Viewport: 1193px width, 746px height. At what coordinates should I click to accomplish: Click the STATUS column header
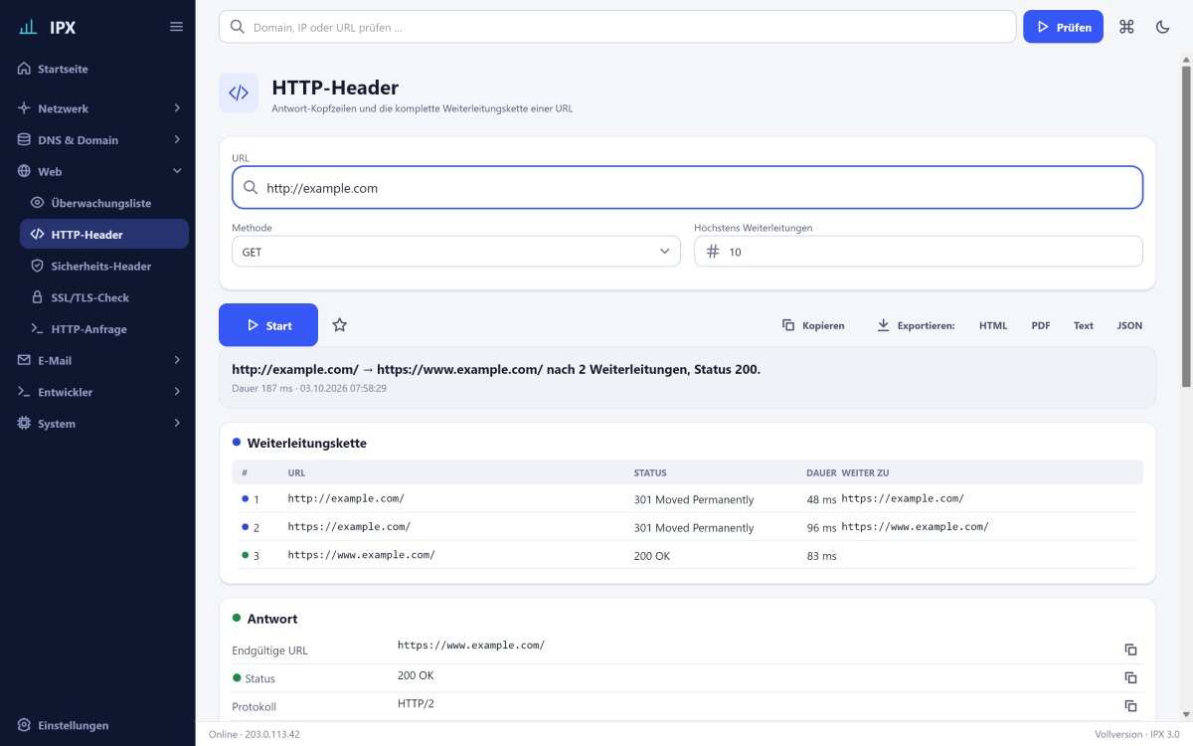pos(650,472)
